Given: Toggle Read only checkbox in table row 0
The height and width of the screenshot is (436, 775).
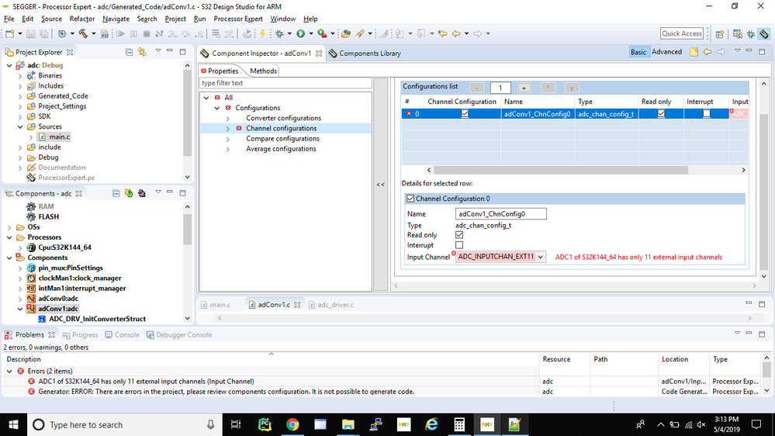Looking at the screenshot, I should pyautogui.click(x=661, y=114).
